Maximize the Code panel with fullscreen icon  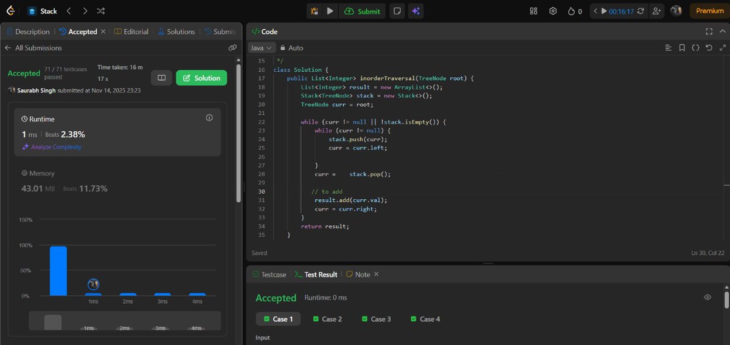coord(709,32)
